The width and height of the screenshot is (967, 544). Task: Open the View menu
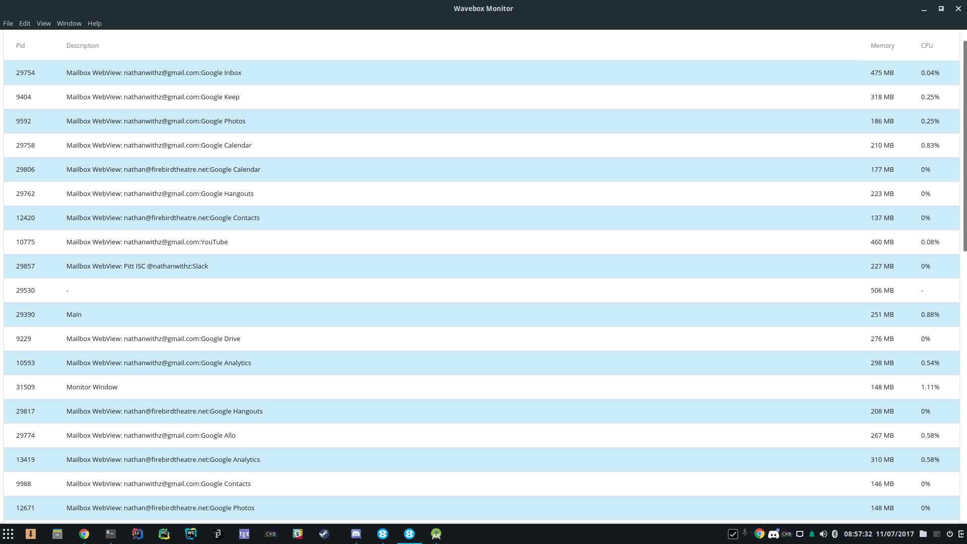pos(43,23)
